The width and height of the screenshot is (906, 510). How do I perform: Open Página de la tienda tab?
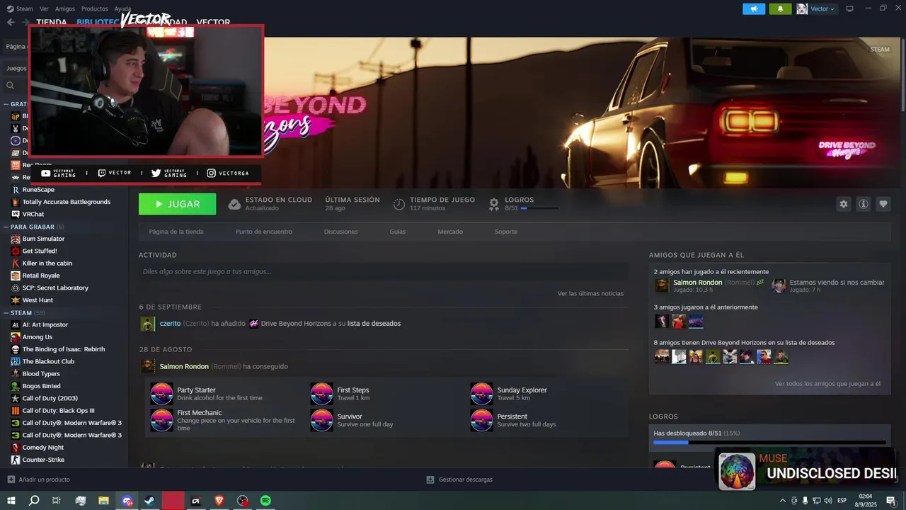pyautogui.click(x=176, y=232)
